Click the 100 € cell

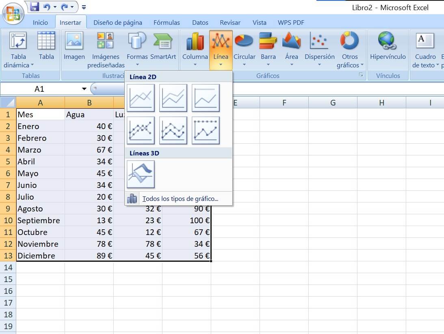click(187, 221)
